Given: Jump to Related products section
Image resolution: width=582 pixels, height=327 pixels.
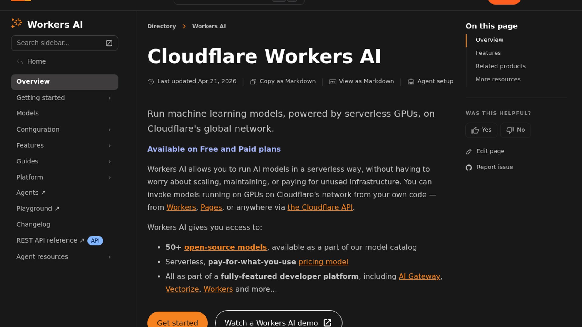Looking at the screenshot, I should (x=500, y=66).
